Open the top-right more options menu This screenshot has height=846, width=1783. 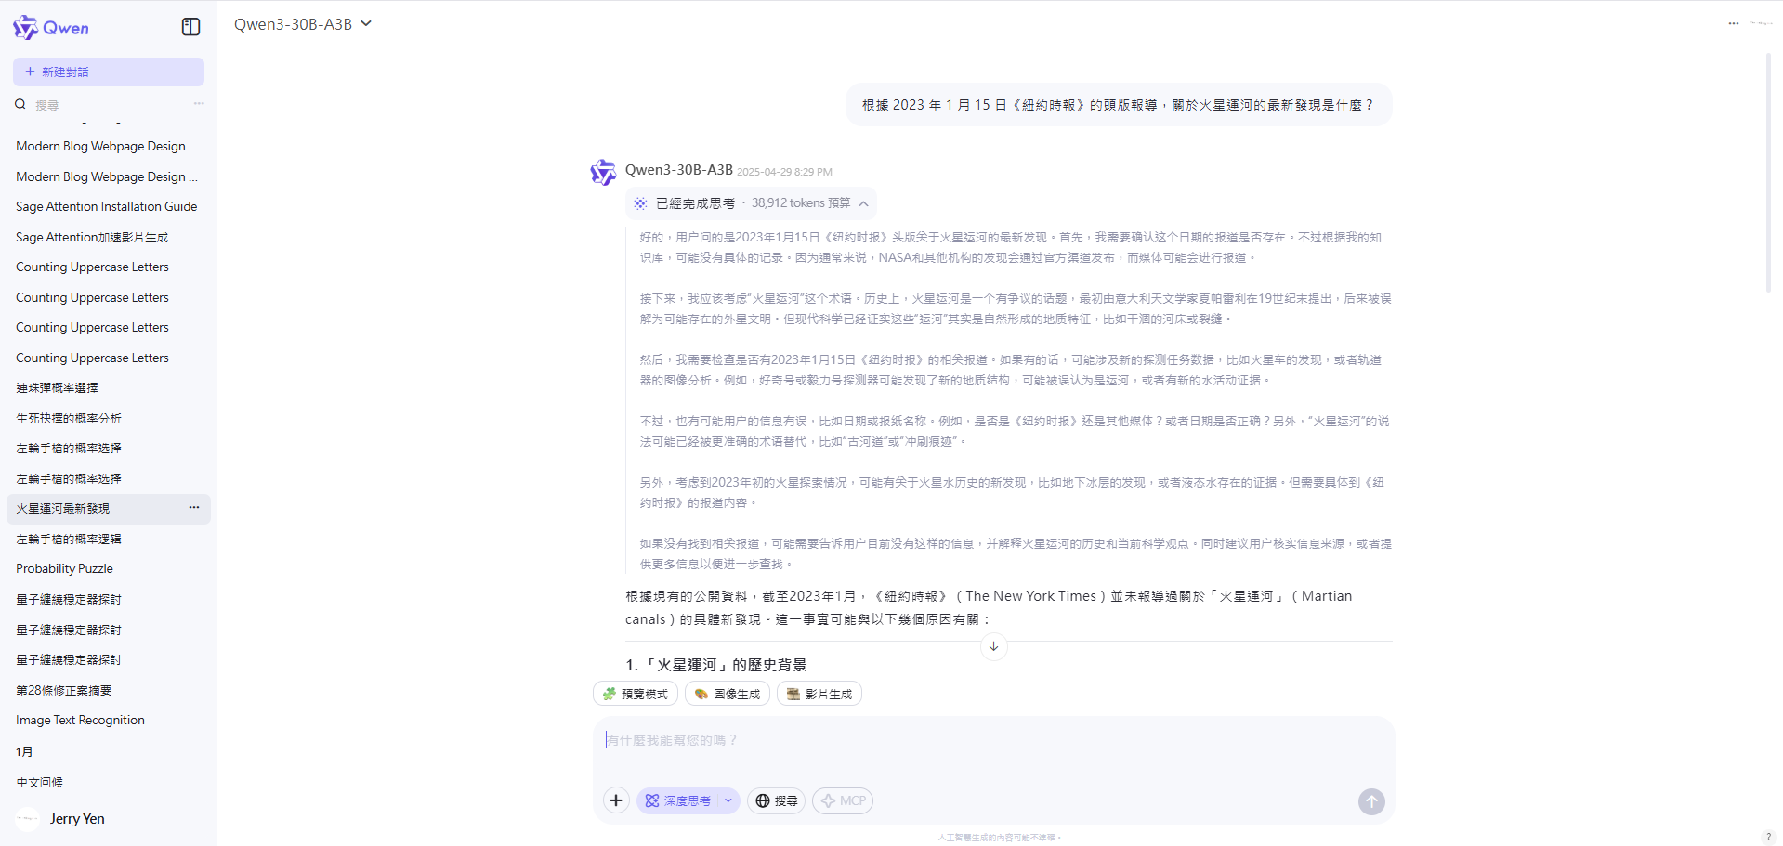click(1733, 23)
